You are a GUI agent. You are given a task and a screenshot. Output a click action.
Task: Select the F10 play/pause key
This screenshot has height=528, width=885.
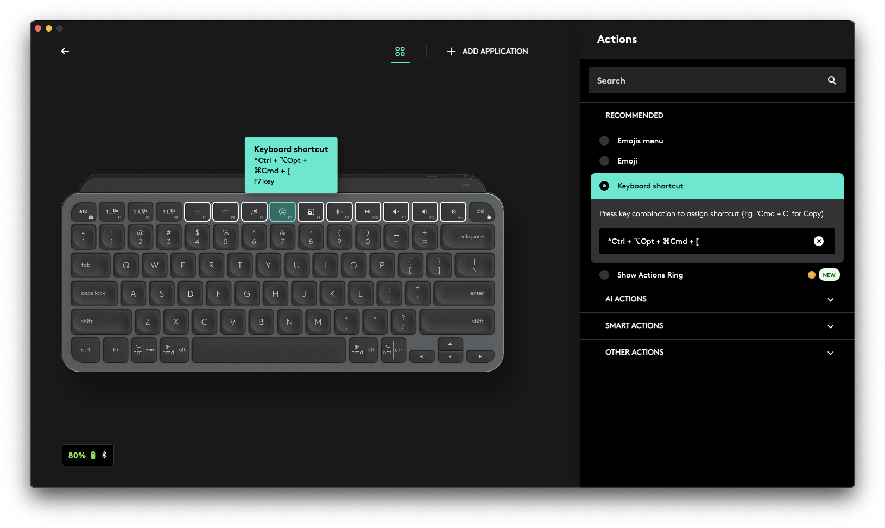[368, 211]
